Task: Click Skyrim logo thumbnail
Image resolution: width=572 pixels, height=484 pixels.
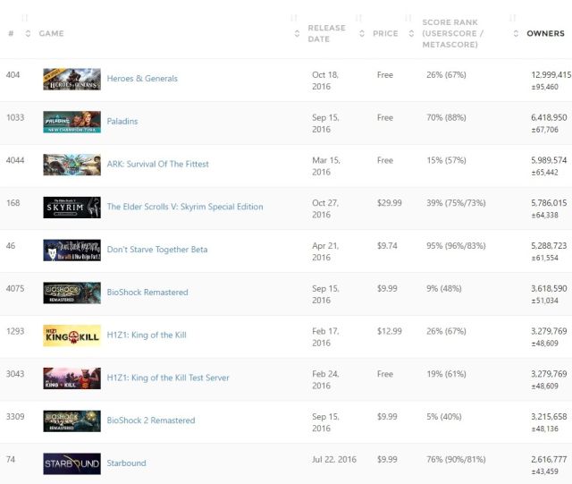Action: pos(71,207)
